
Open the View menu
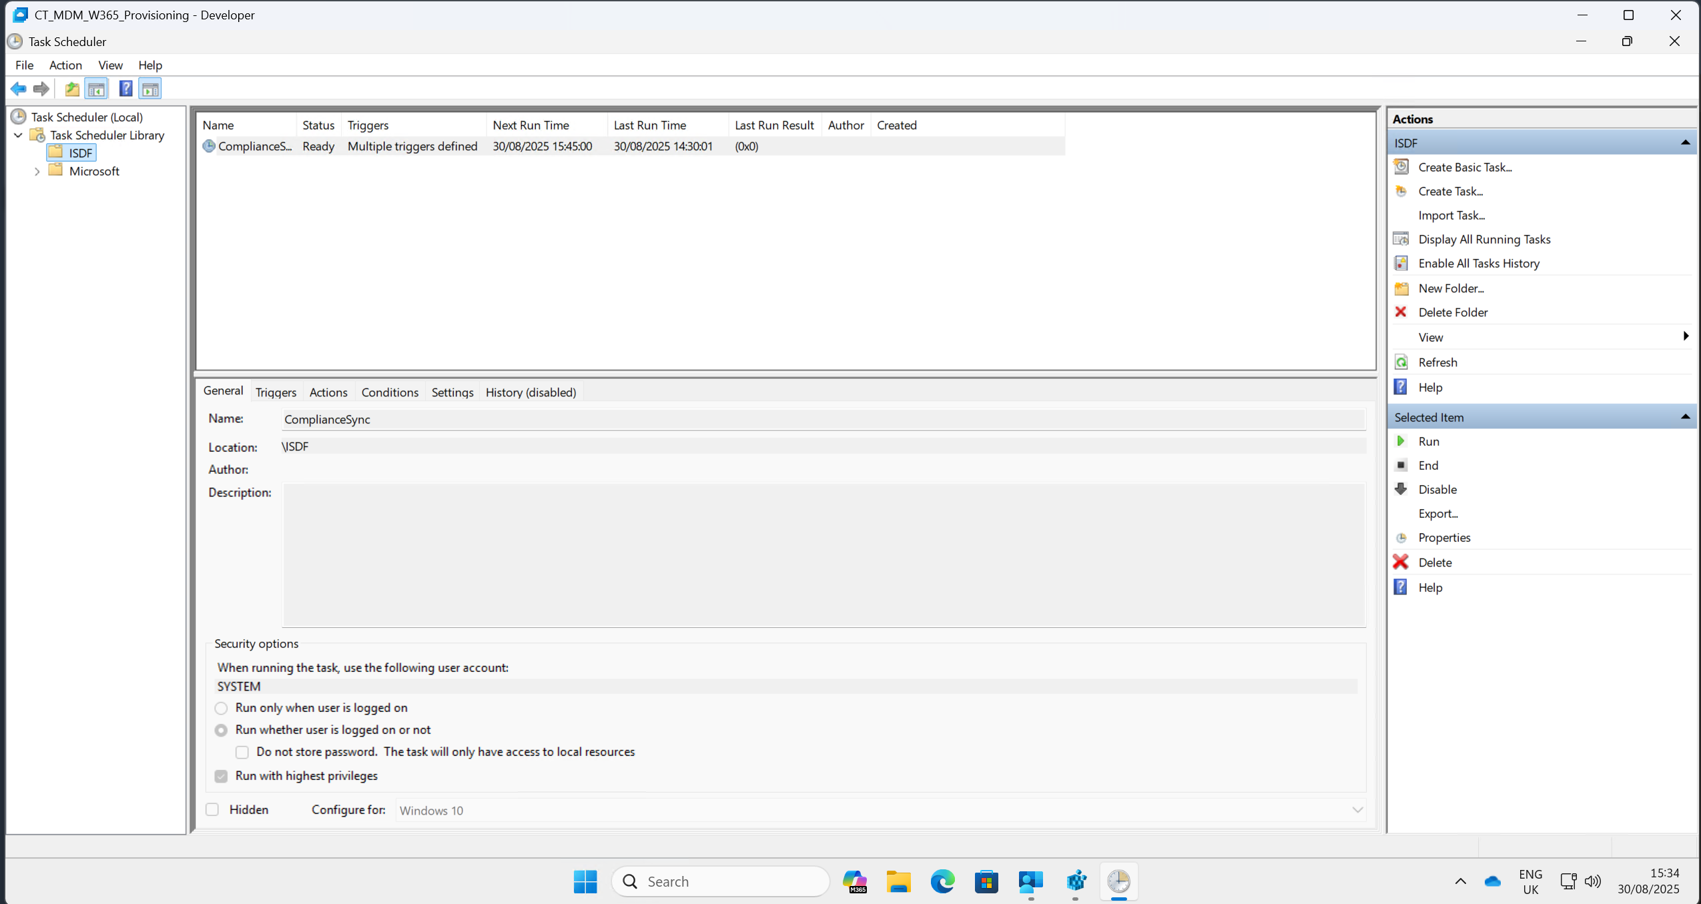[110, 65]
